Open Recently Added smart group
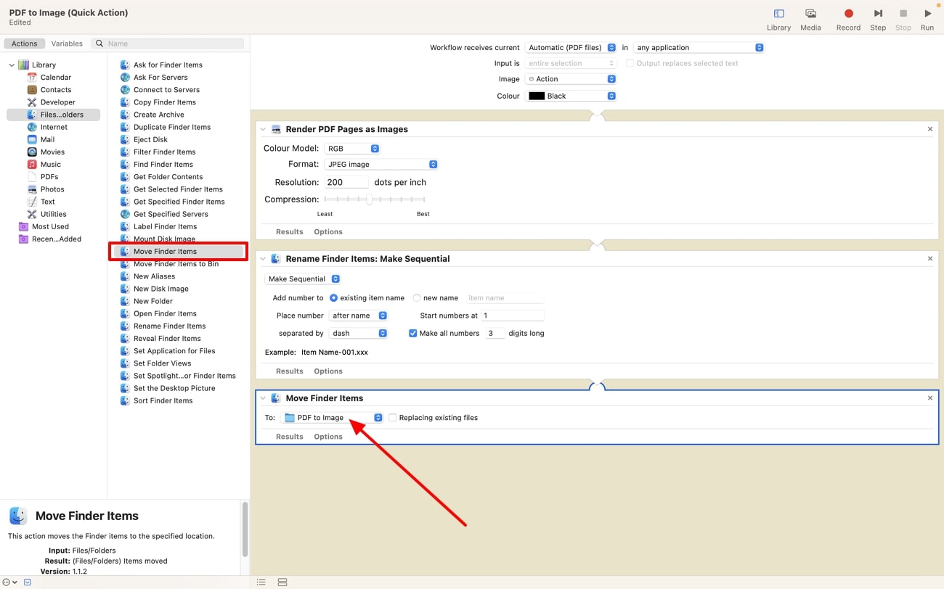 pyautogui.click(x=56, y=239)
